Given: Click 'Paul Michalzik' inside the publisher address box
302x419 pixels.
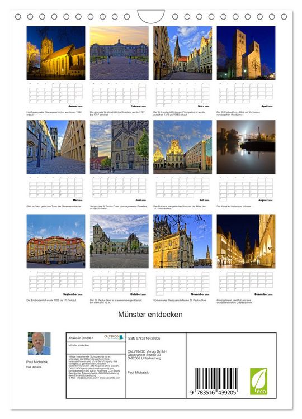Looking at the screenshot, I should click(138, 372).
